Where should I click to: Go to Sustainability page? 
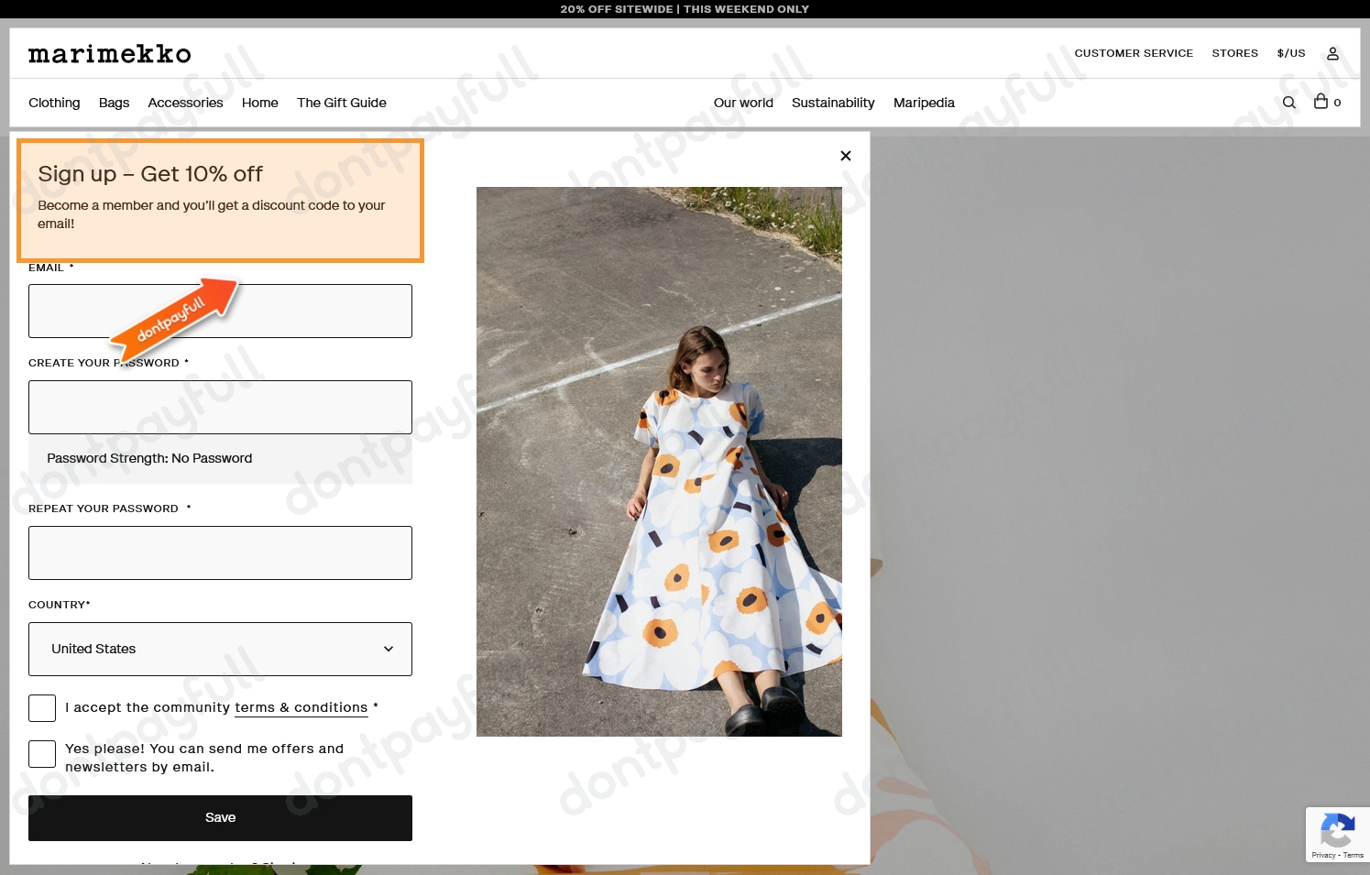click(833, 103)
